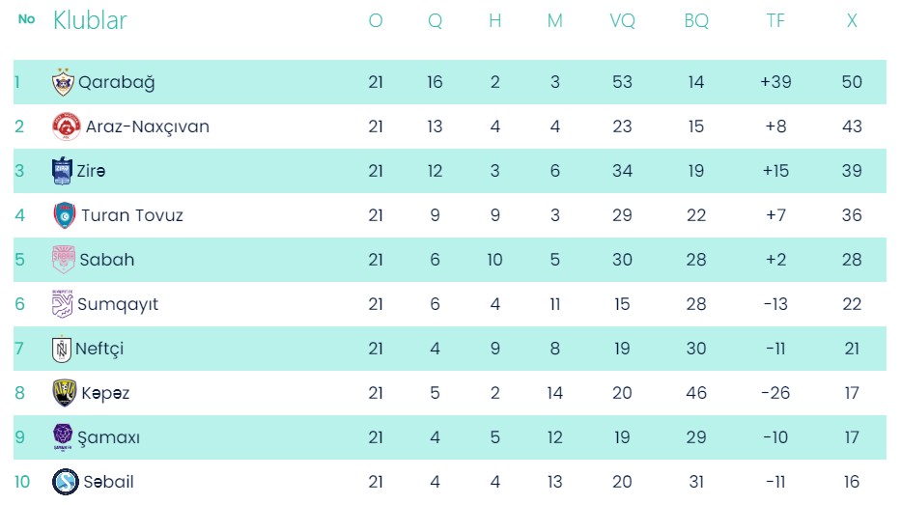Open the Səbail club logo
Image resolution: width=901 pixels, height=505 pixels.
point(66,481)
